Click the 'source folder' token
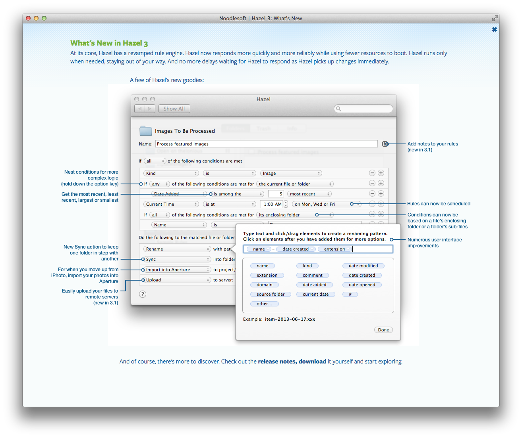522x438 pixels. tap(271, 294)
